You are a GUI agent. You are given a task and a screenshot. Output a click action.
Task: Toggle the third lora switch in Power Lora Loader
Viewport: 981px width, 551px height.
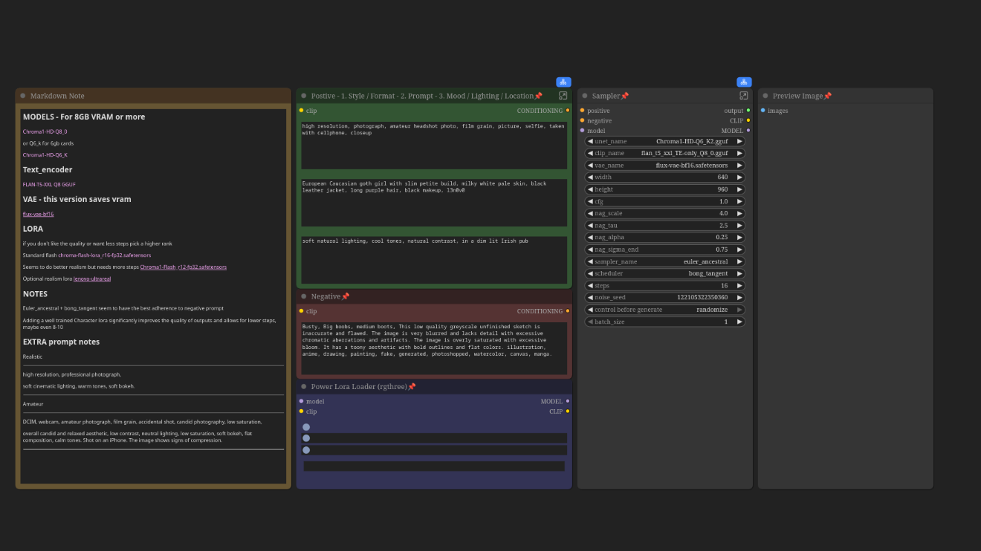click(x=306, y=450)
